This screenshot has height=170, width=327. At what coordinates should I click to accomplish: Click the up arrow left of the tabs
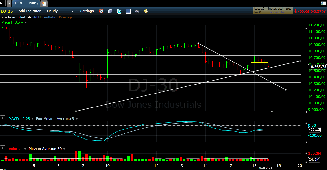pyautogui.click(x=1, y=3)
